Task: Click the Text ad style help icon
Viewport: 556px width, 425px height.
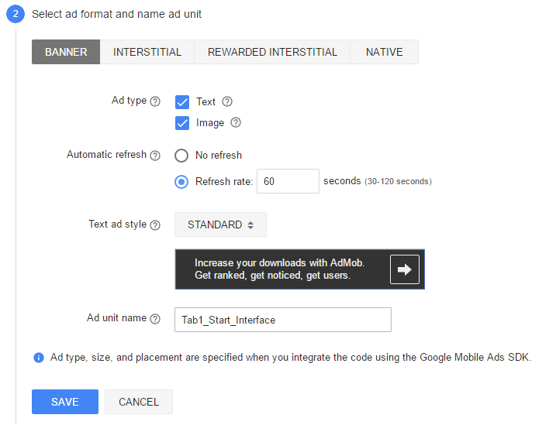Action: point(155,225)
